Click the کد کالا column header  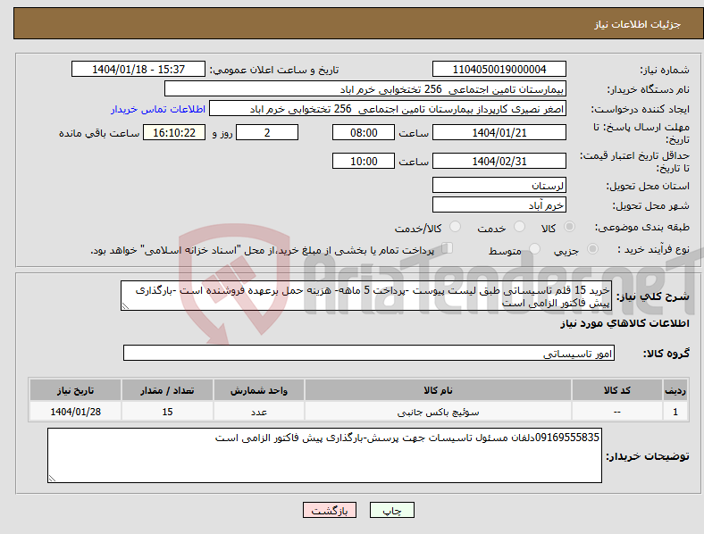tap(617, 390)
